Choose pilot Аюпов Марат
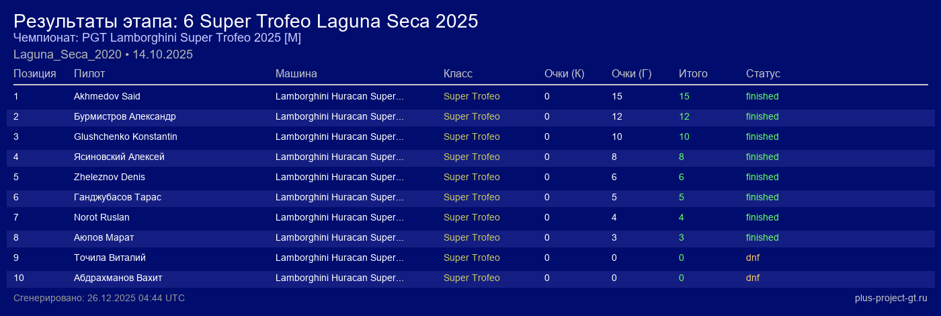The height and width of the screenshot is (316, 941). pos(104,237)
